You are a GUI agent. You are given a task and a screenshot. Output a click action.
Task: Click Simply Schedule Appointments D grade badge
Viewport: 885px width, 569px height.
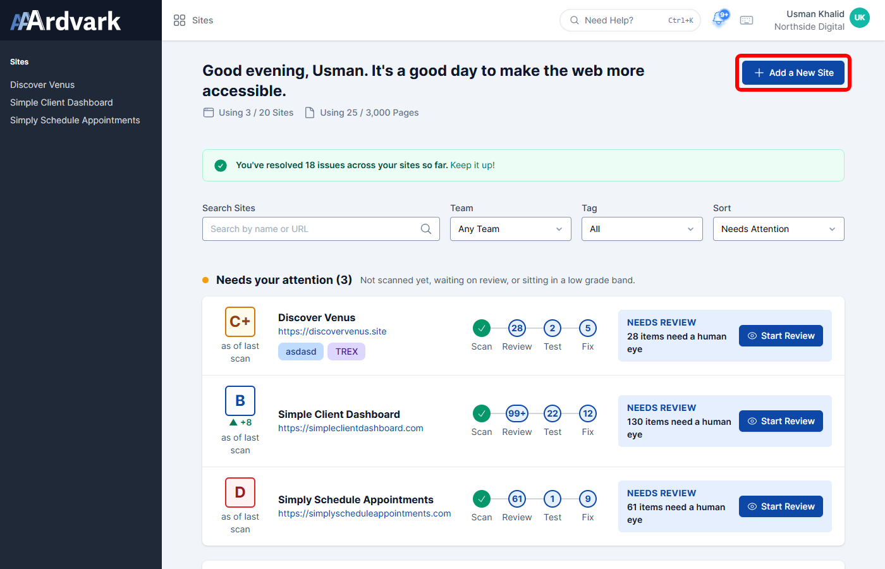coord(240,493)
